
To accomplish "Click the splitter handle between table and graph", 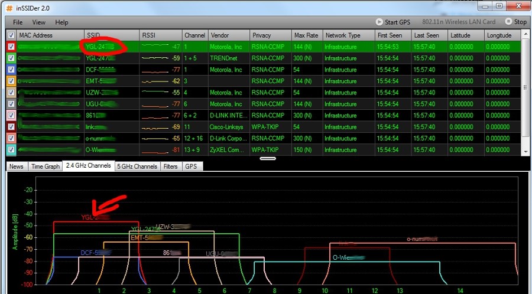I will 268,158.
